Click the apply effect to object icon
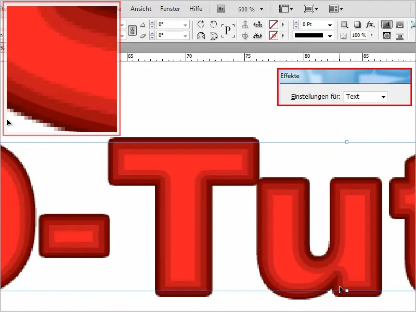The image size is (416, 312). pos(344,24)
